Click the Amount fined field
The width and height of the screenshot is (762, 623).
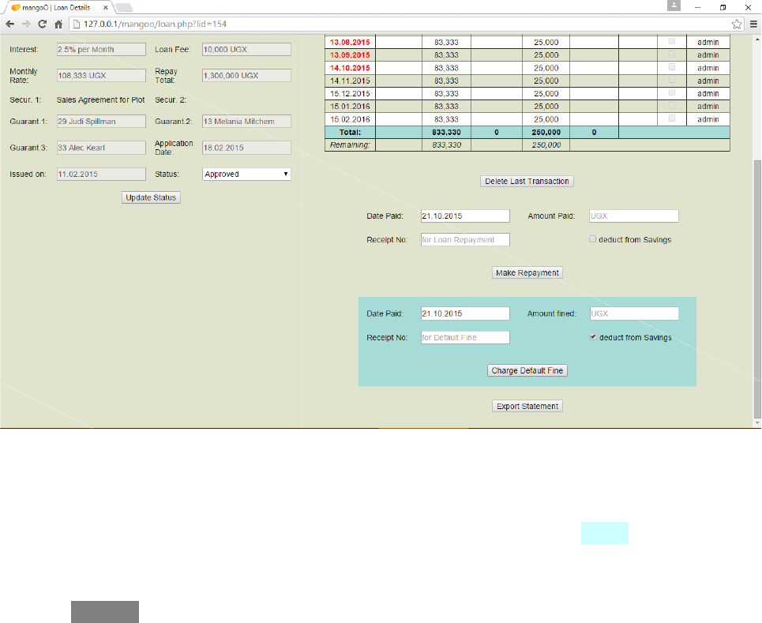click(x=634, y=313)
